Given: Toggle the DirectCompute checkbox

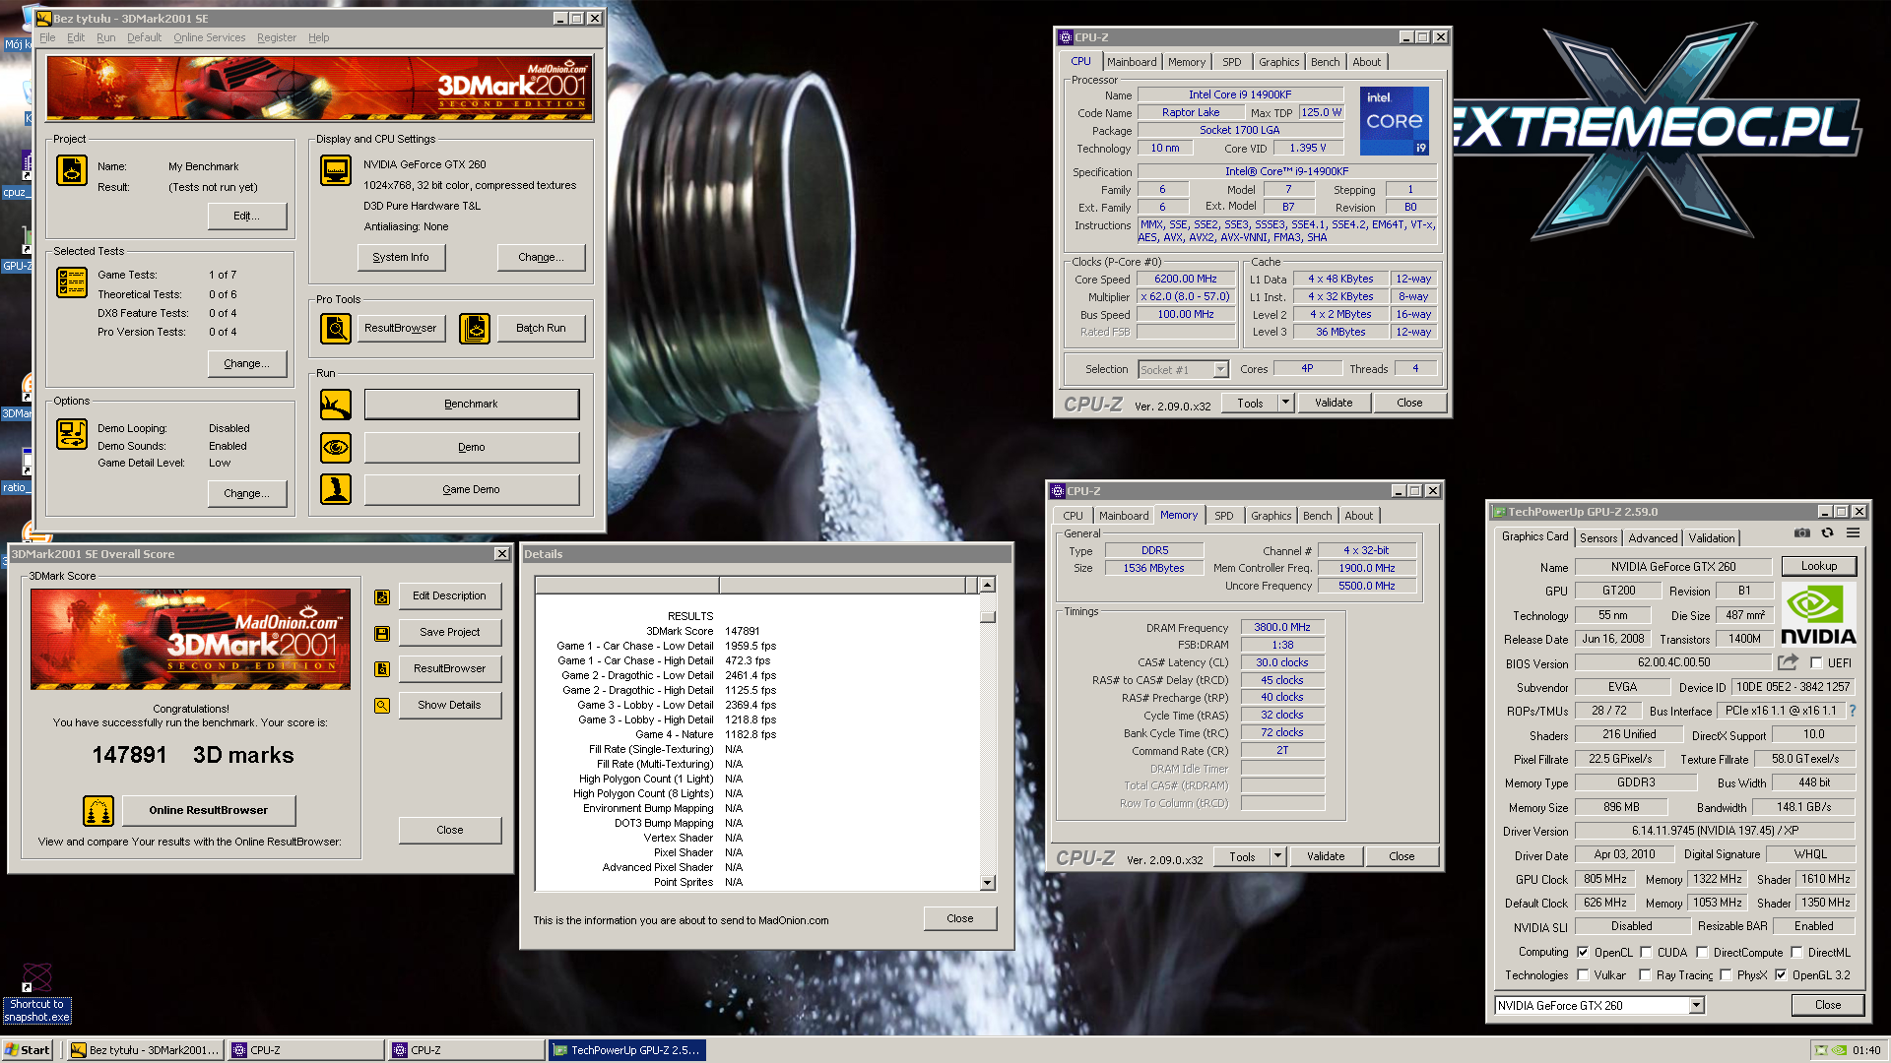Looking at the screenshot, I should click(x=1702, y=953).
